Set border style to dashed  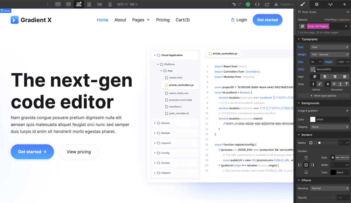(x=342, y=158)
